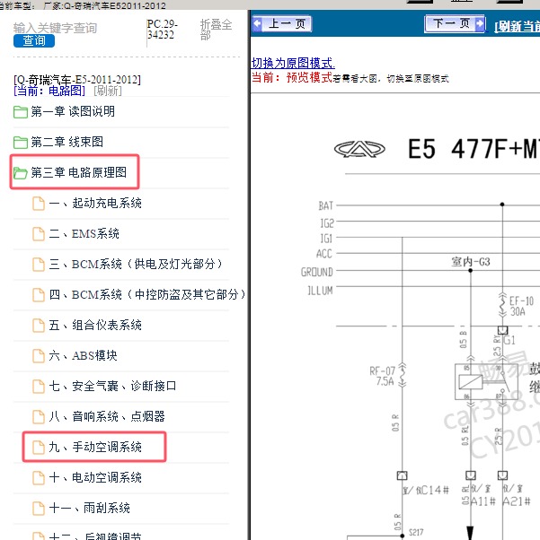Click document icon of 三、BCM系统
Screen dimensions: 540x540
[39, 264]
